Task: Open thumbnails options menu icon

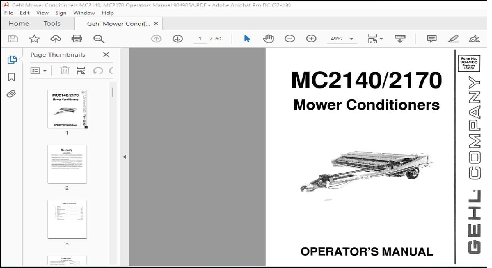Action: (39, 71)
